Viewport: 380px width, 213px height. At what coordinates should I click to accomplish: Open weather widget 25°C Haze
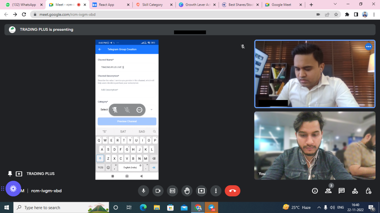coord(297,207)
